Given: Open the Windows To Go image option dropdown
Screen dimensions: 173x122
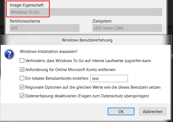Looking at the screenshot, I should 86,12.
